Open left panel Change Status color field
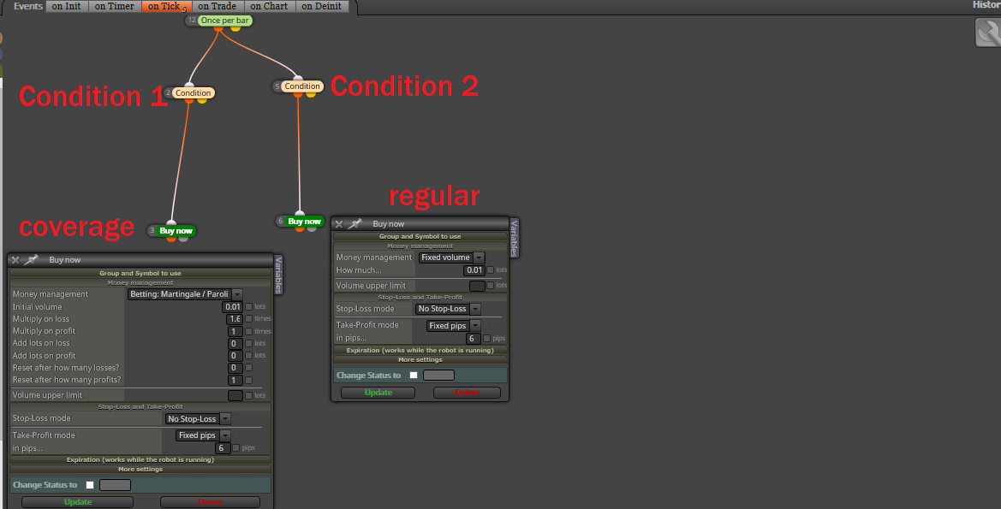Screen dimensions: 1001x509 (x=116, y=485)
